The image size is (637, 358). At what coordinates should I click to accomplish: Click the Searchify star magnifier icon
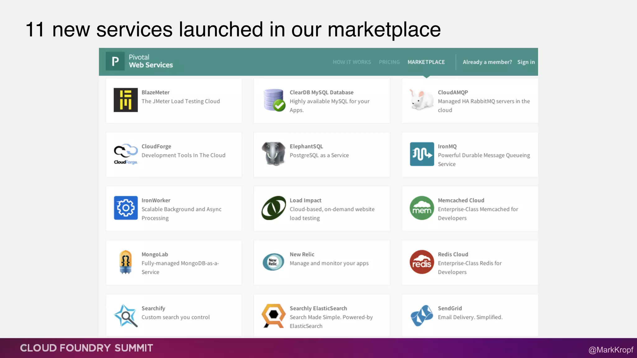pyautogui.click(x=126, y=316)
